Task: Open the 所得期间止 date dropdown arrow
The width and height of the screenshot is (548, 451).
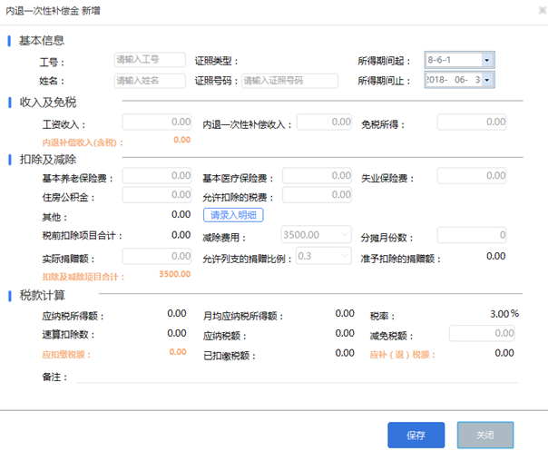Action: [x=487, y=81]
